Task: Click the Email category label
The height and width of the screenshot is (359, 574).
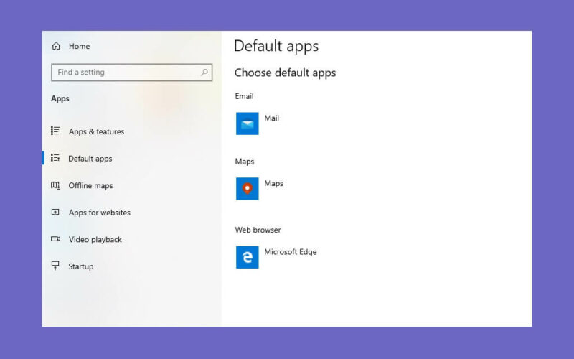Action: click(x=244, y=96)
